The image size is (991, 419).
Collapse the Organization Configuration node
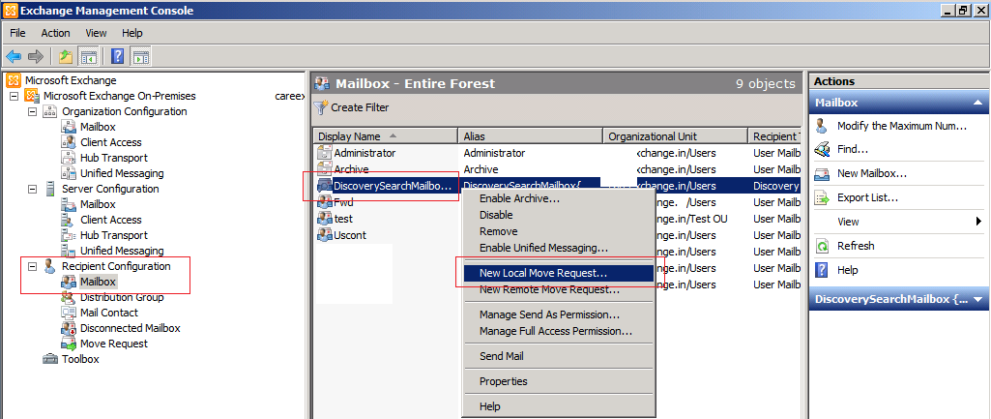pos(32,111)
